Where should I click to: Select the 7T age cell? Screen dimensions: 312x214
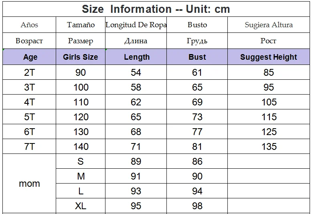(x=29, y=146)
